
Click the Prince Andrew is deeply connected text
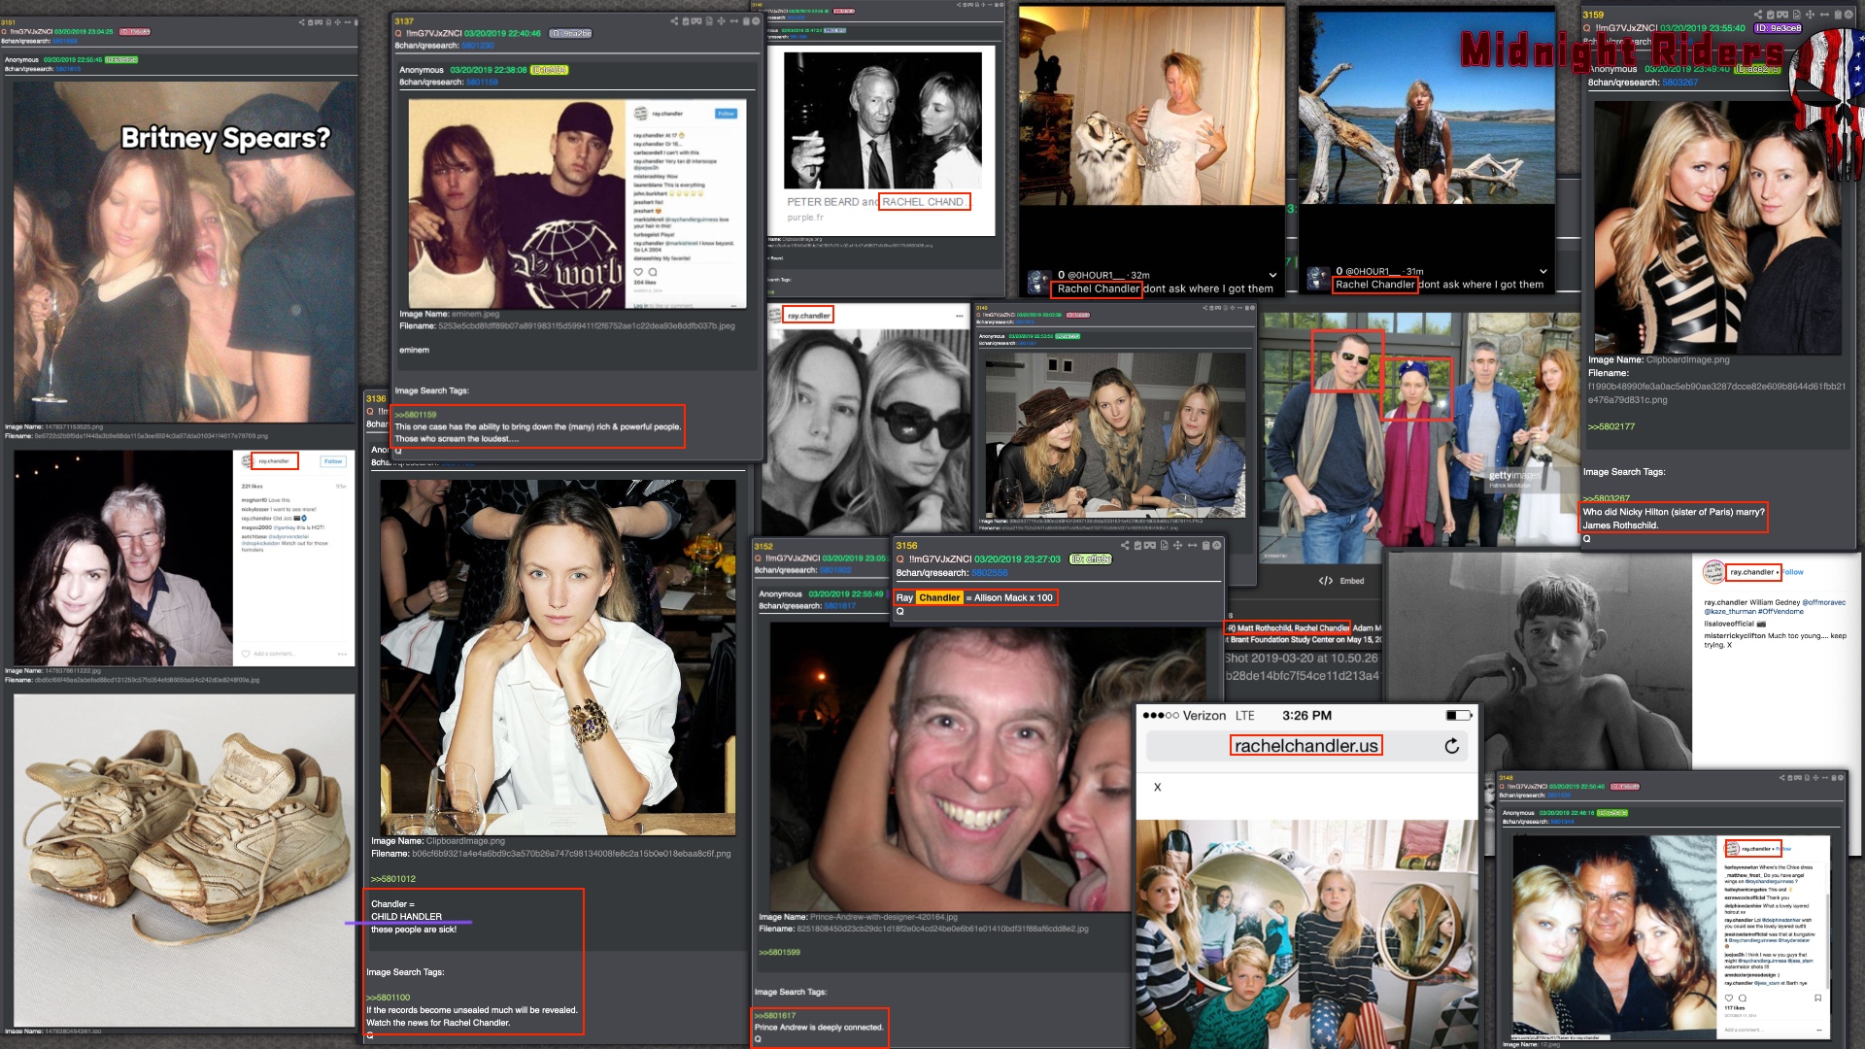click(819, 1027)
